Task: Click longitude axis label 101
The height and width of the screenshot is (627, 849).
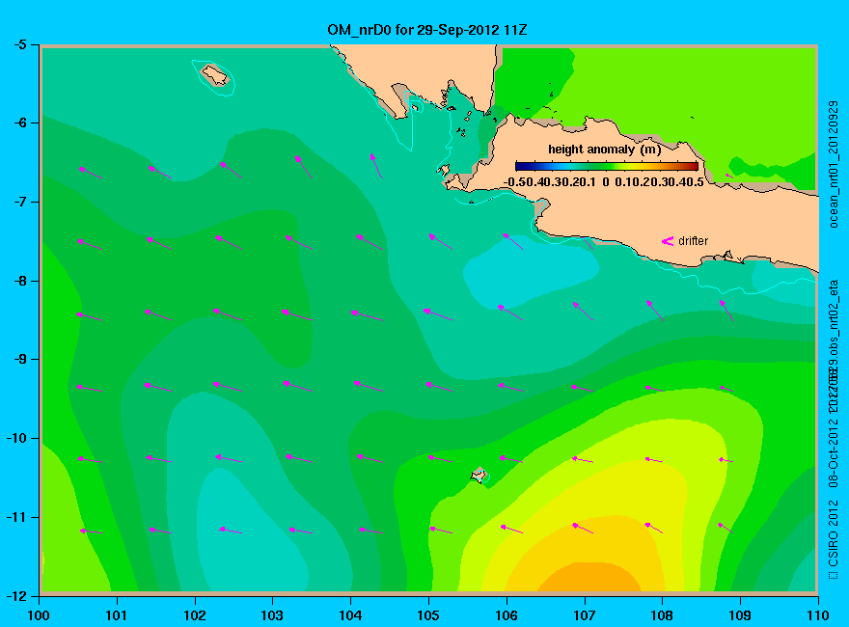Action: [117, 615]
